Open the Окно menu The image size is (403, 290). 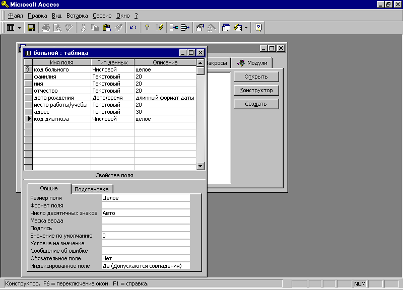pyautogui.click(x=123, y=16)
